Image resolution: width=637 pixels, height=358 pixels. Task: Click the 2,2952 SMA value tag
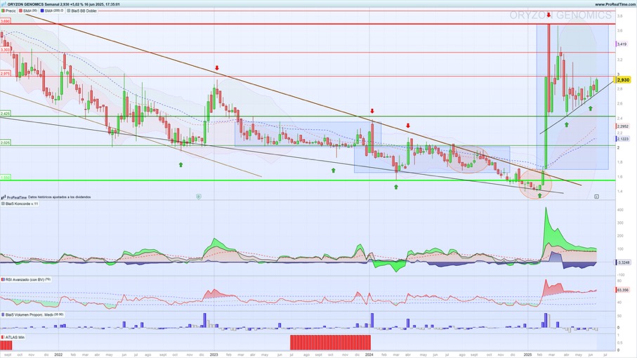click(x=623, y=126)
